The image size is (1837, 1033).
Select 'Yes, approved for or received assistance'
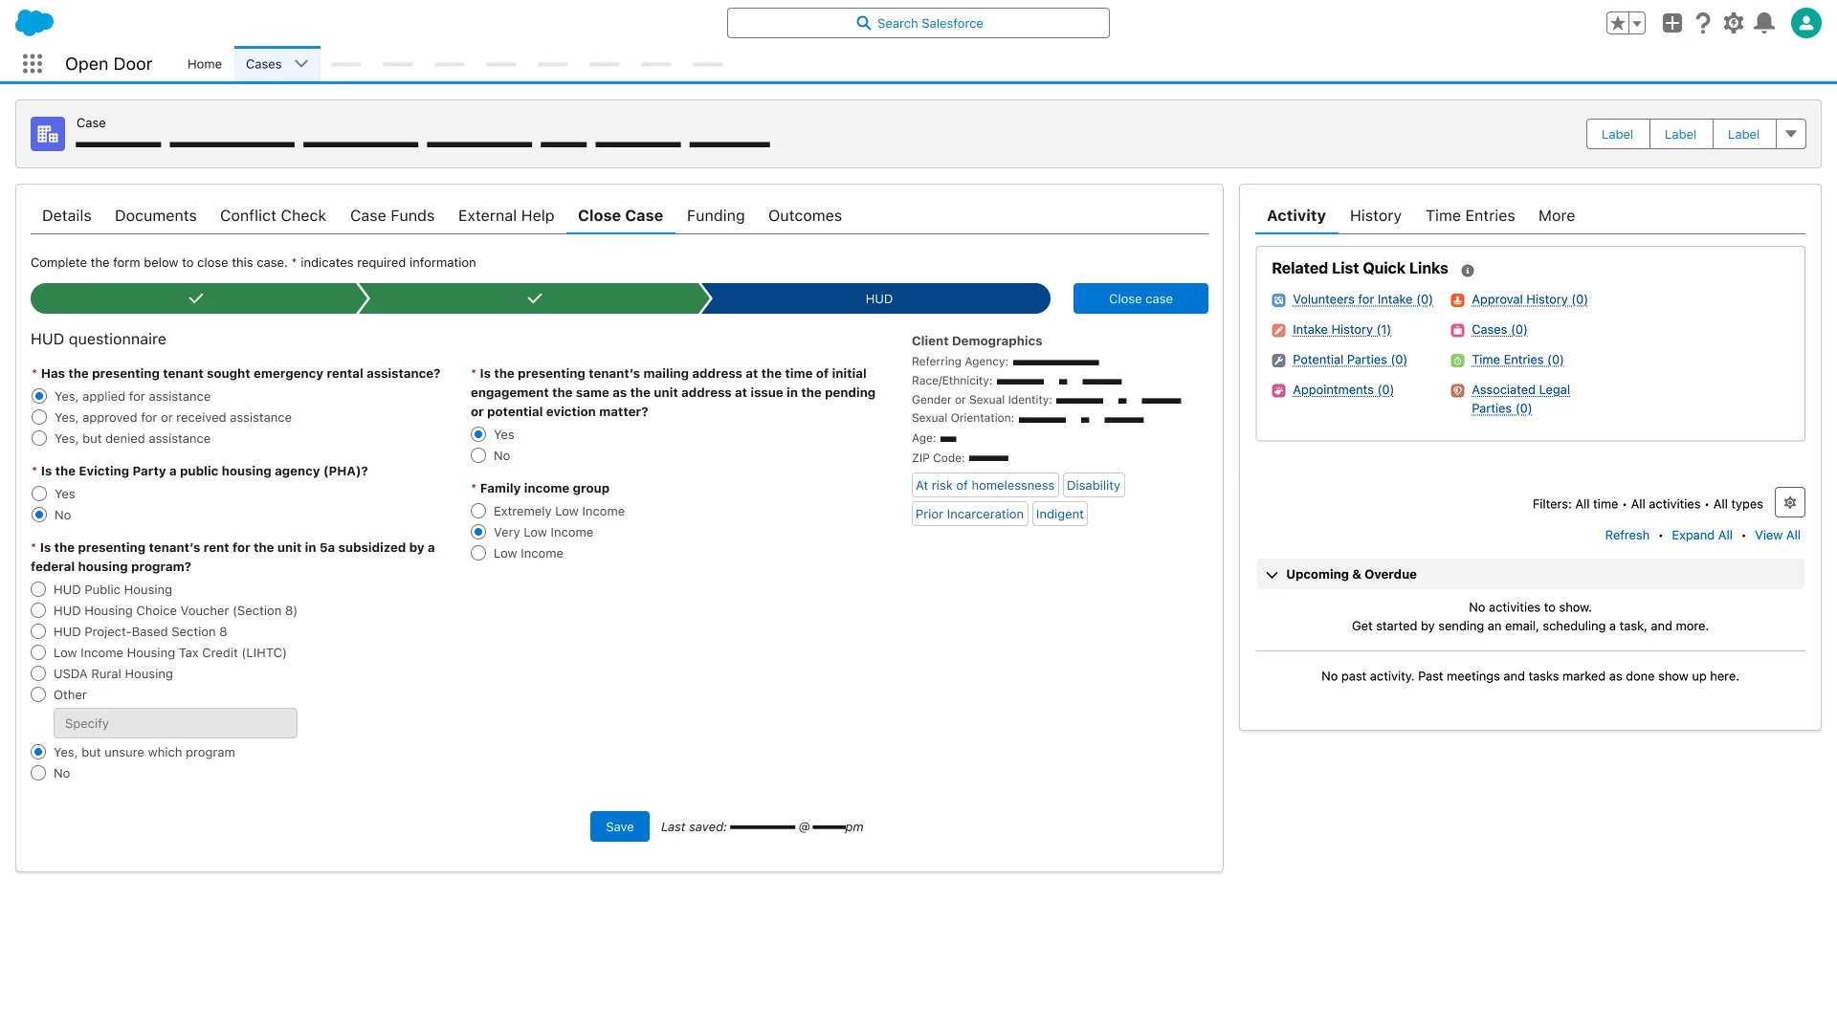tap(39, 417)
